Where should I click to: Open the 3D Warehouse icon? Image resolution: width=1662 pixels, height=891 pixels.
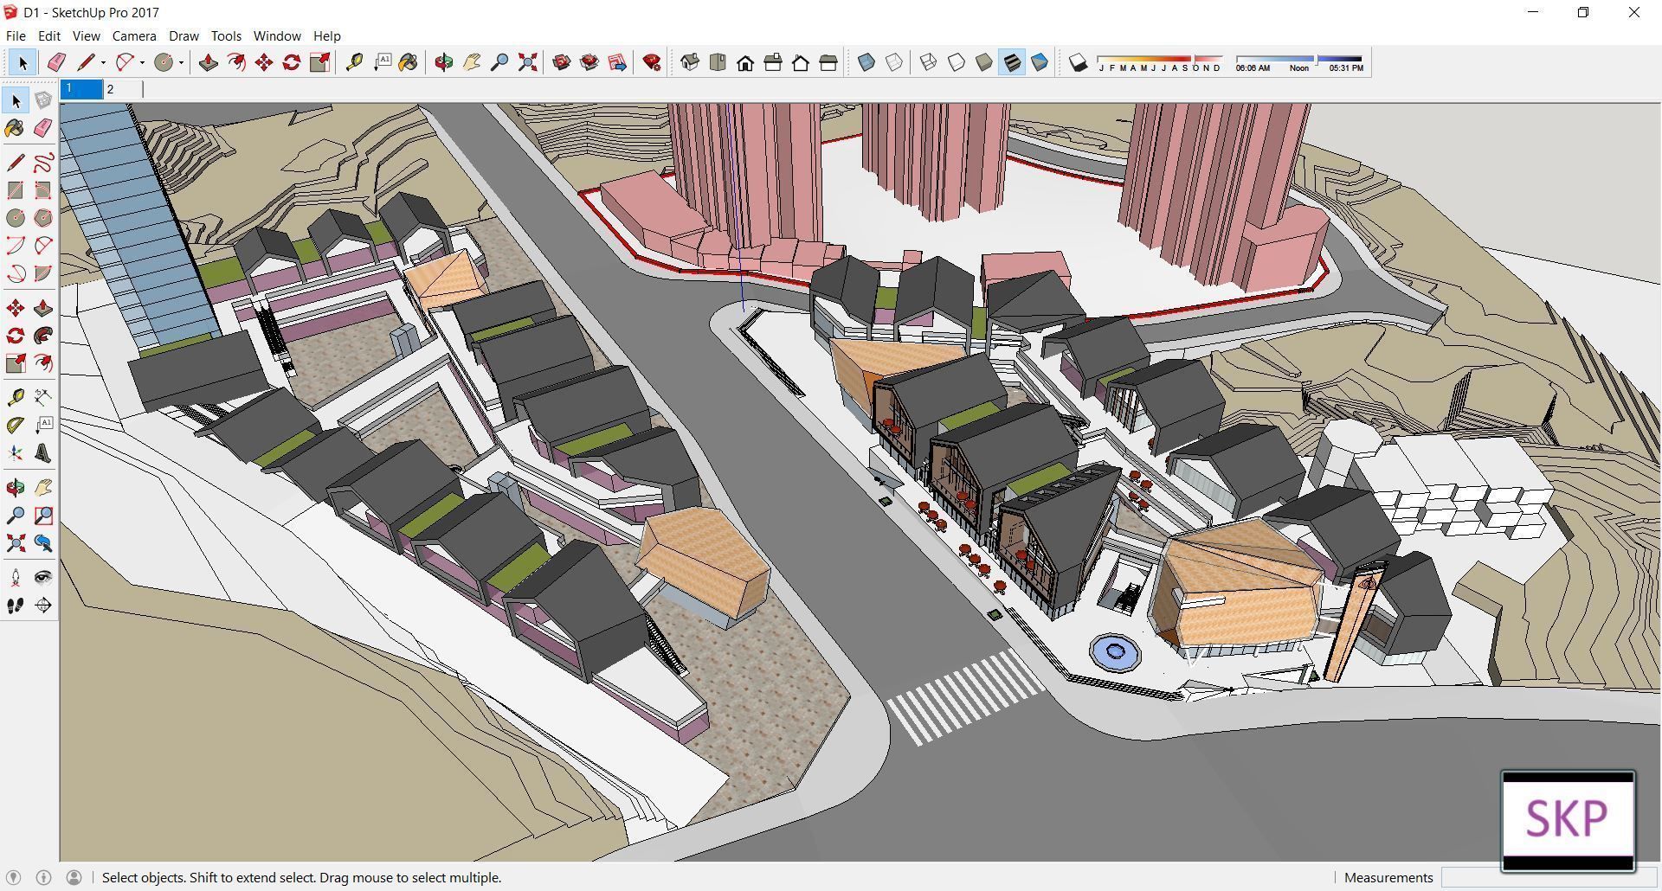click(x=562, y=62)
